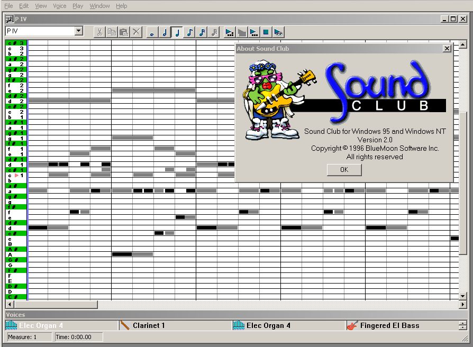The height and width of the screenshot is (347, 473).
Task: Select the half note duration tool
Action: 165,32
